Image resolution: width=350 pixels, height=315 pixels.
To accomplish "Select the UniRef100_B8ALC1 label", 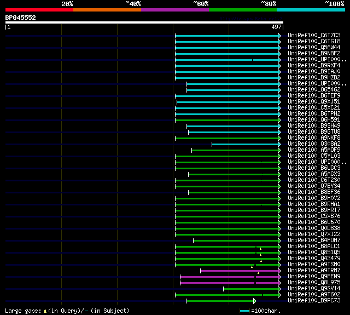I will click(x=314, y=247).
